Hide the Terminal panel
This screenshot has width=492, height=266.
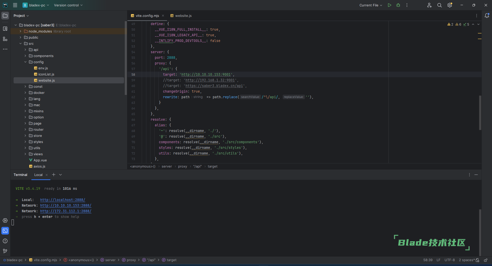click(x=476, y=175)
